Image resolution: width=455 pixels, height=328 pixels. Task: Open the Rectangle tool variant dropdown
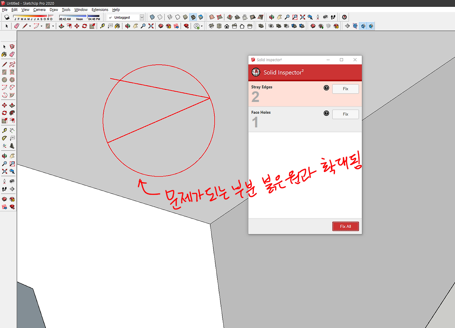(x=53, y=26)
